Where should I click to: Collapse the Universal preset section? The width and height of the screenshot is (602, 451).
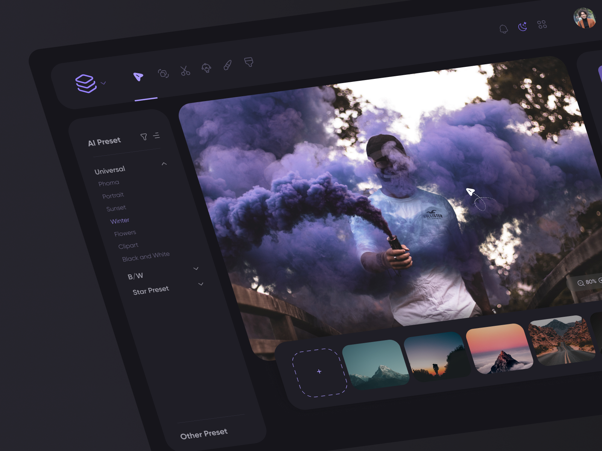(164, 163)
